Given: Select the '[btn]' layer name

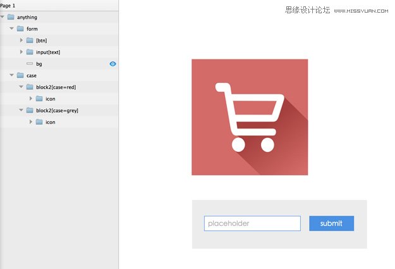Looking at the screenshot, I should click(x=42, y=41).
